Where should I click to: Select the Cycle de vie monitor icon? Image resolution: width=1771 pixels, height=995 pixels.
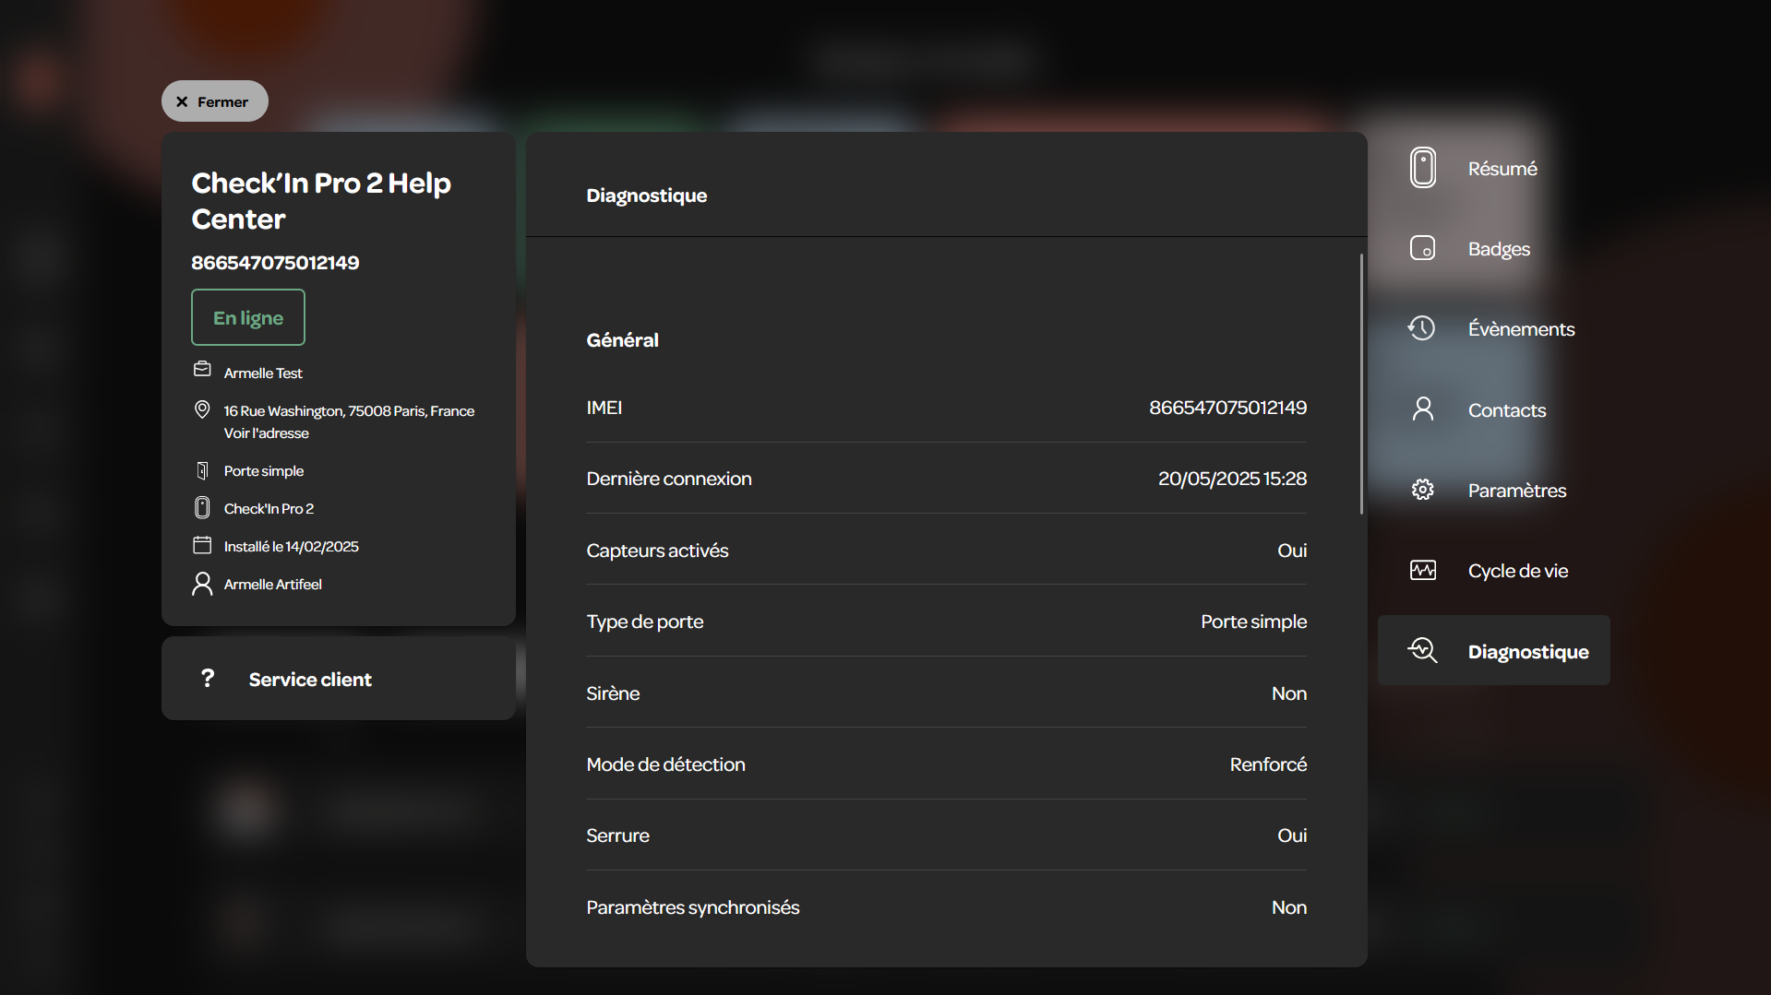tap(1422, 570)
